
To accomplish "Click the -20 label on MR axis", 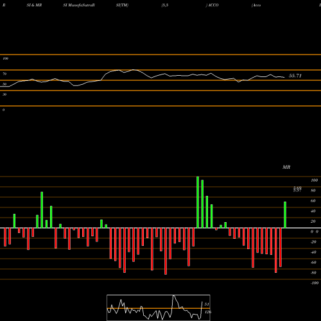I will click(313, 242).
